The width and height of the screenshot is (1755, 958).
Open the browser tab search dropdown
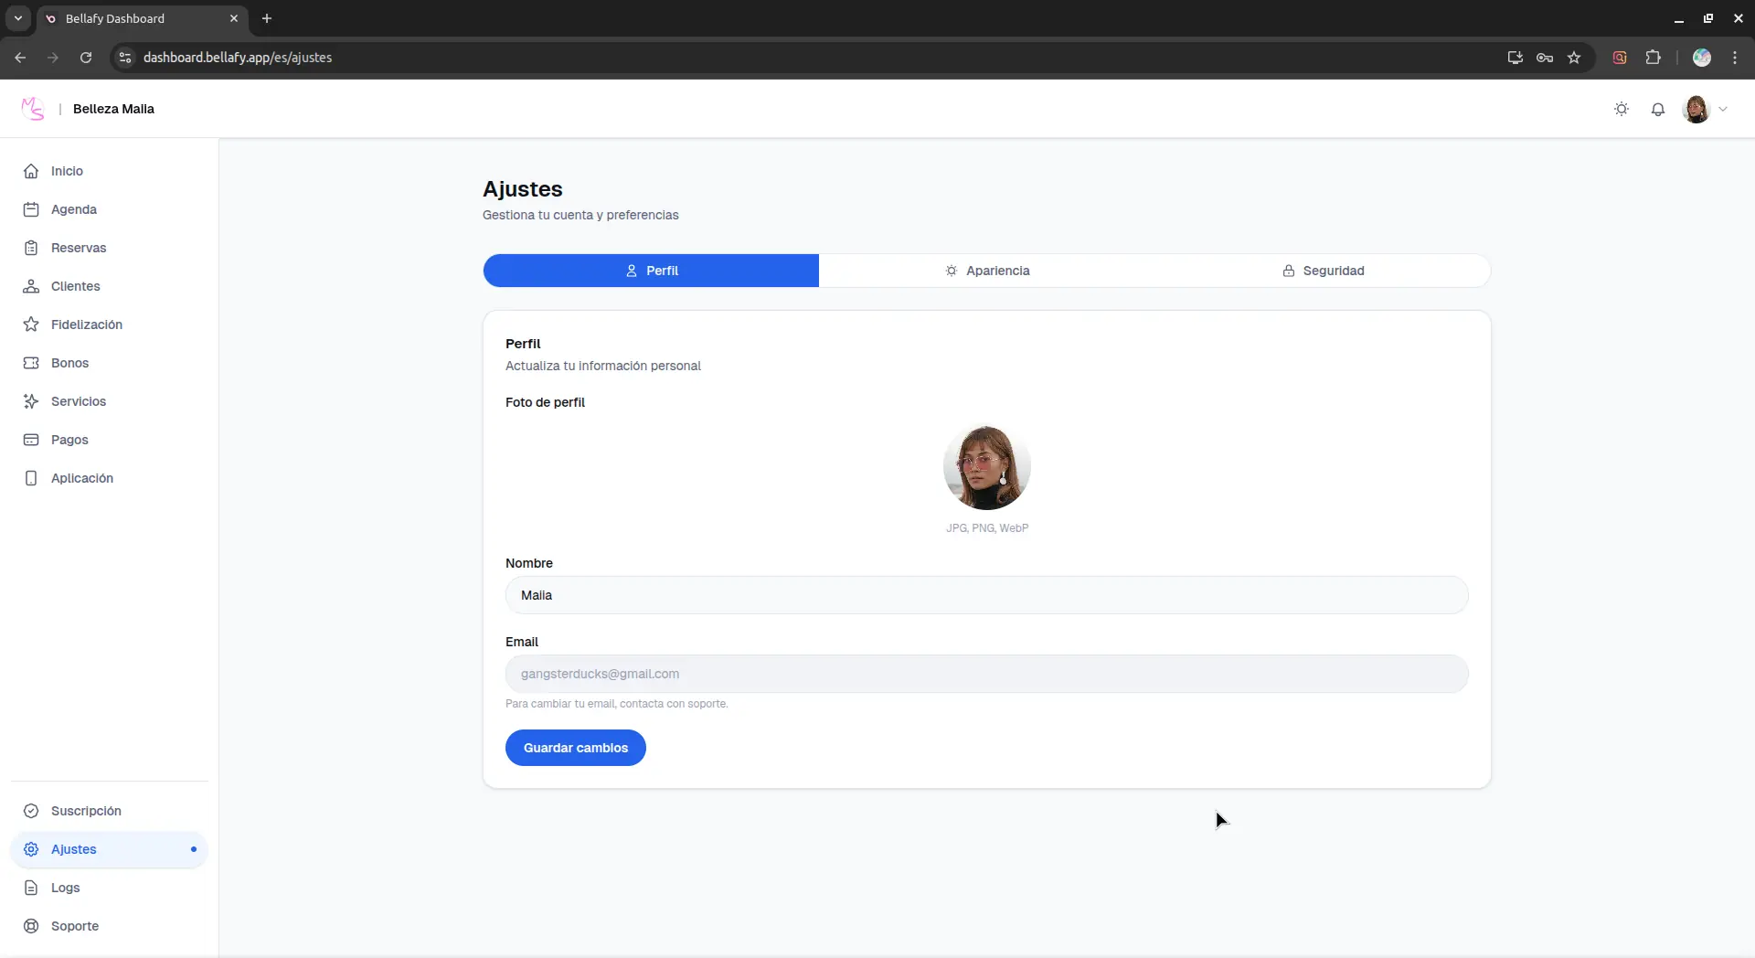click(17, 18)
